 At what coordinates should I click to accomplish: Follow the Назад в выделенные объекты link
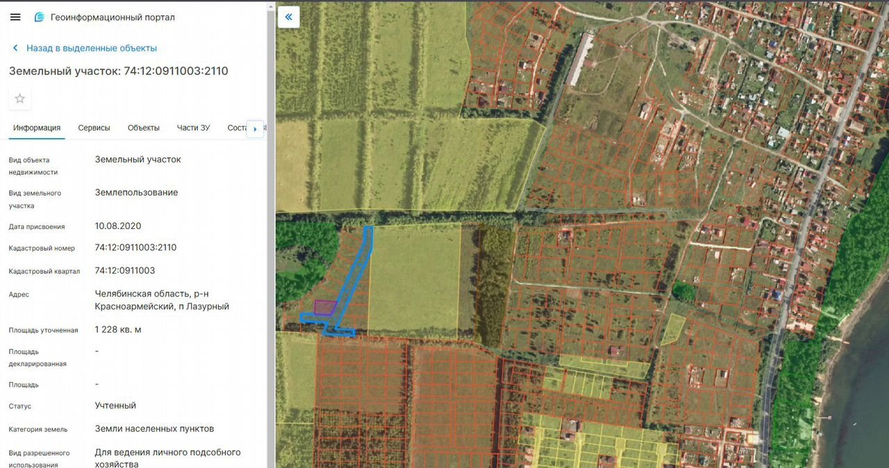tap(91, 48)
